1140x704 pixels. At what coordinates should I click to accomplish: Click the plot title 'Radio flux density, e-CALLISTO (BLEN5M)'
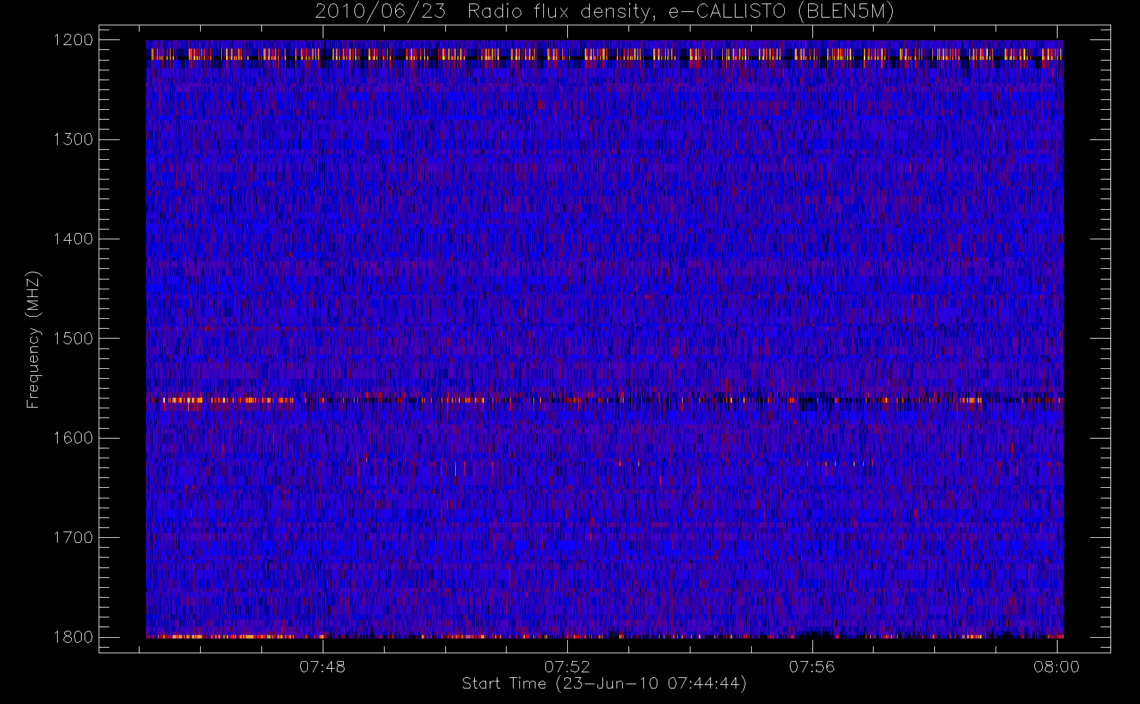681,11
